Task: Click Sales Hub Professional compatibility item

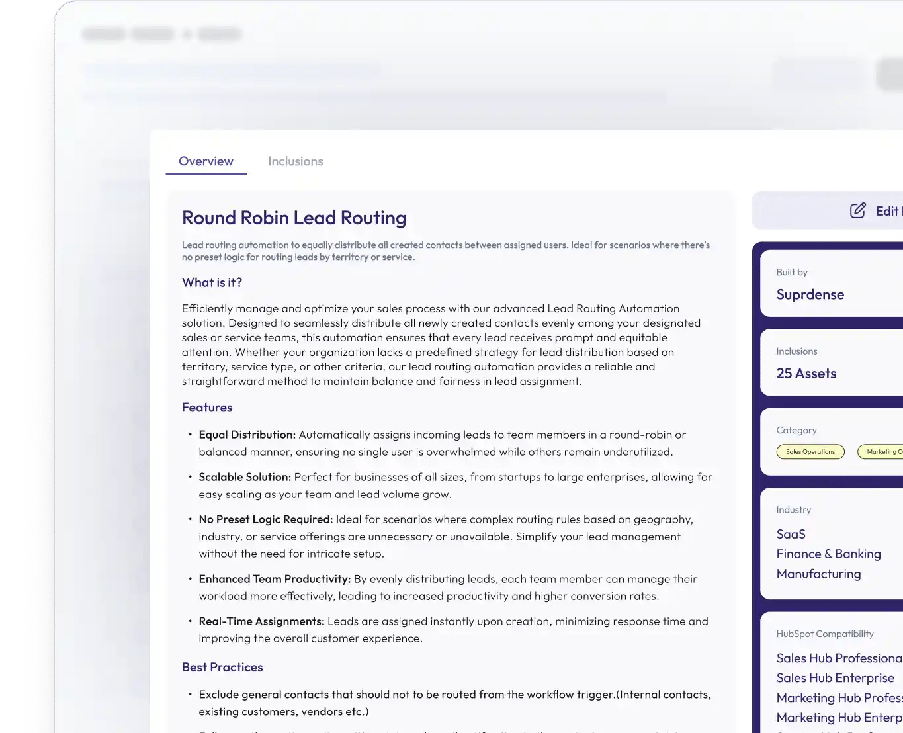Action: [x=839, y=658]
